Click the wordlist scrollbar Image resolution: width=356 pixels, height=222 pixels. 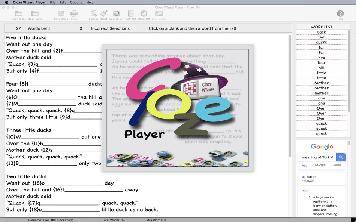(x=349, y=71)
